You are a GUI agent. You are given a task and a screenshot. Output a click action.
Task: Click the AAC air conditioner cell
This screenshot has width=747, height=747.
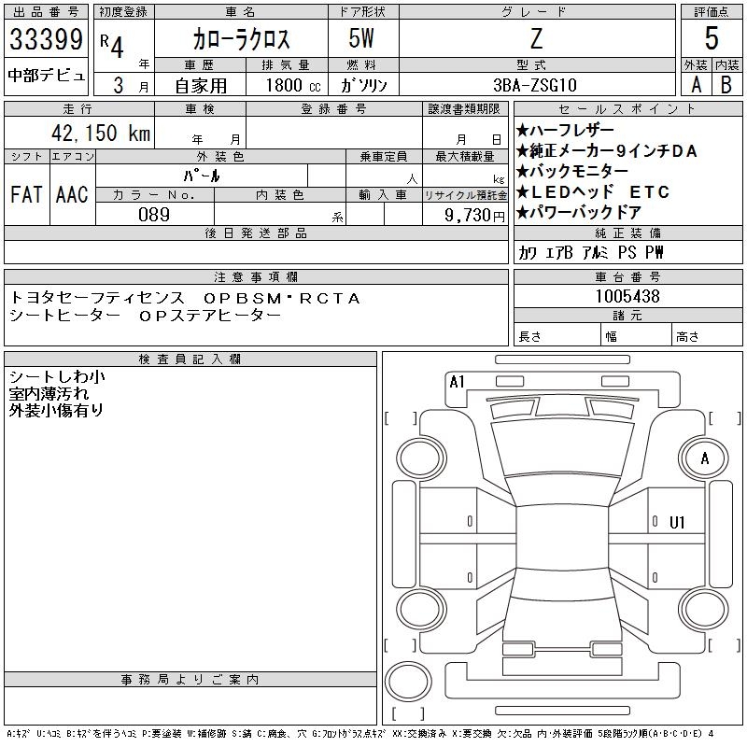tap(72, 194)
